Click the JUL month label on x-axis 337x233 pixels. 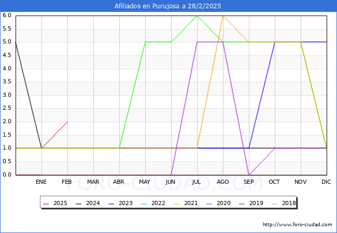(196, 182)
